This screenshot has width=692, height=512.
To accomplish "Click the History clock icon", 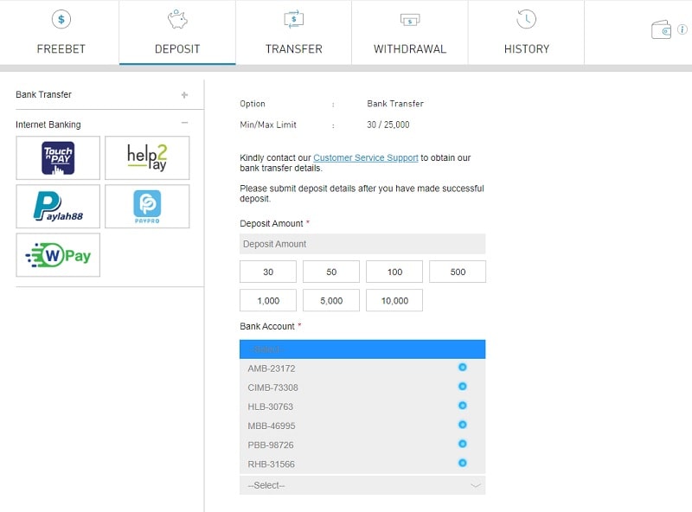I will pyautogui.click(x=526, y=19).
